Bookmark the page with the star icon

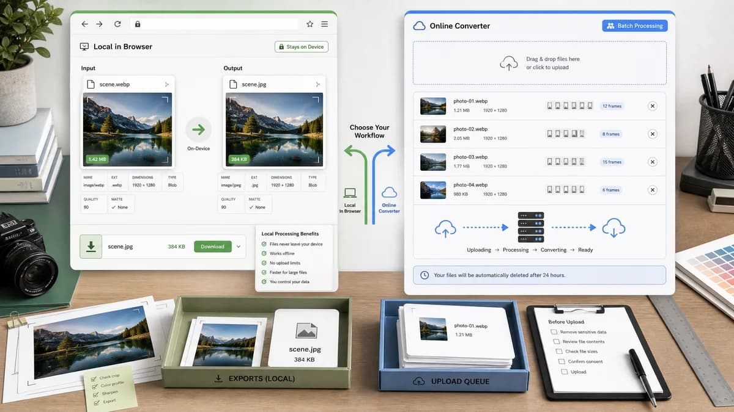[310, 24]
